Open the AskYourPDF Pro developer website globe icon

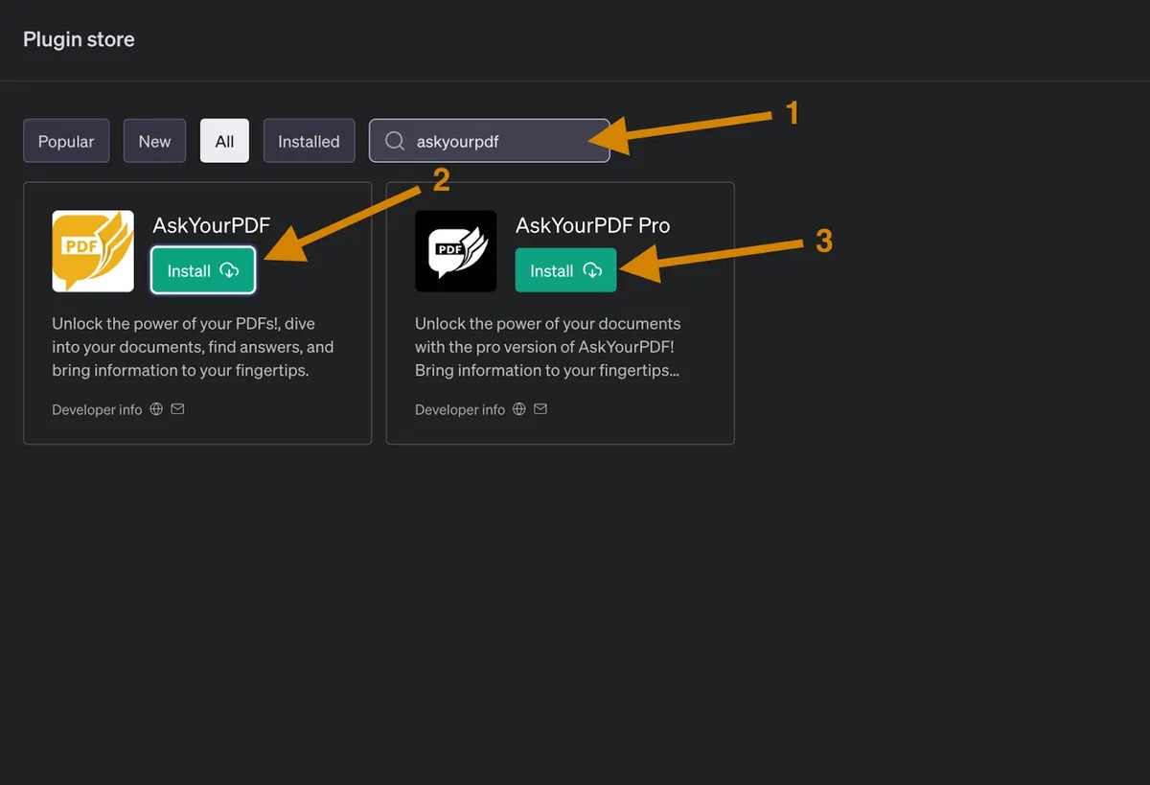(519, 409)
